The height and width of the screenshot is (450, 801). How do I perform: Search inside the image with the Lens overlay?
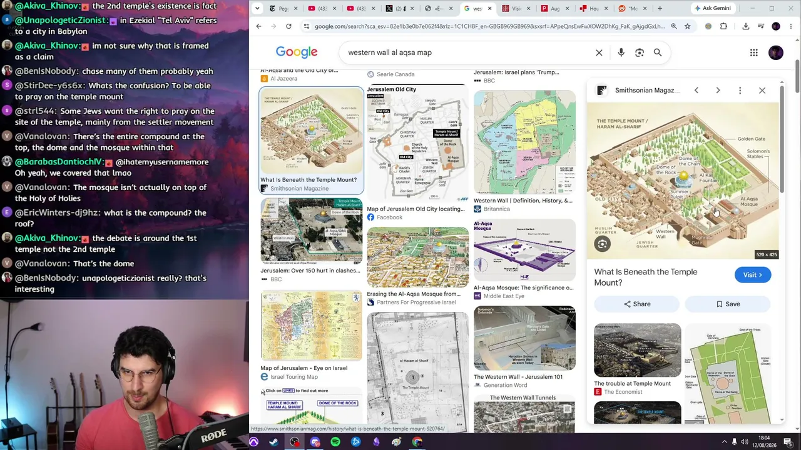click(602, 244)
